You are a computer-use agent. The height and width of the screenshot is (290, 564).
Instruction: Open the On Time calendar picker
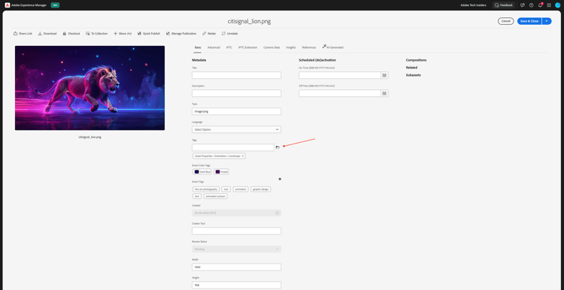[x=384, y=75]
